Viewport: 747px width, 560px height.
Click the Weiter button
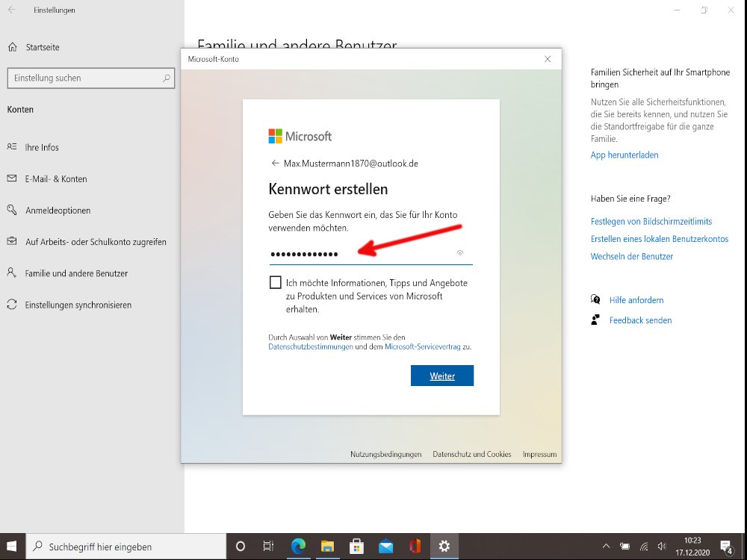coord(441,376)
